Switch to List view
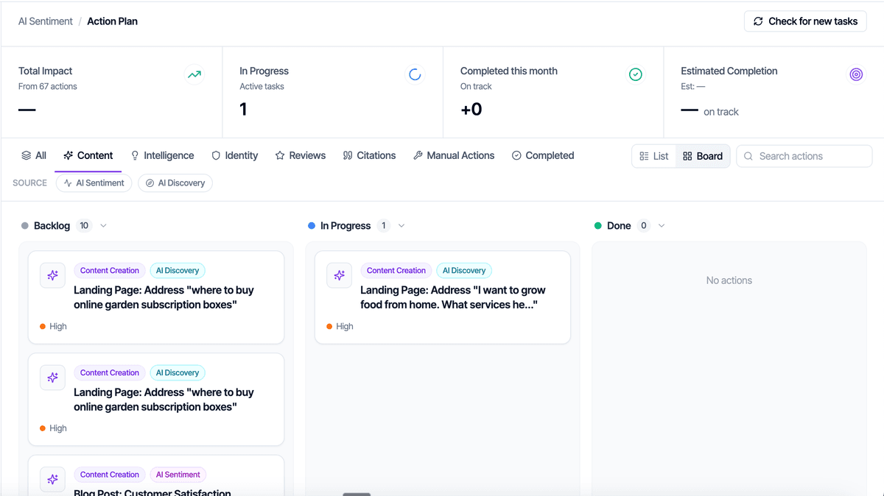 [654, 156]
